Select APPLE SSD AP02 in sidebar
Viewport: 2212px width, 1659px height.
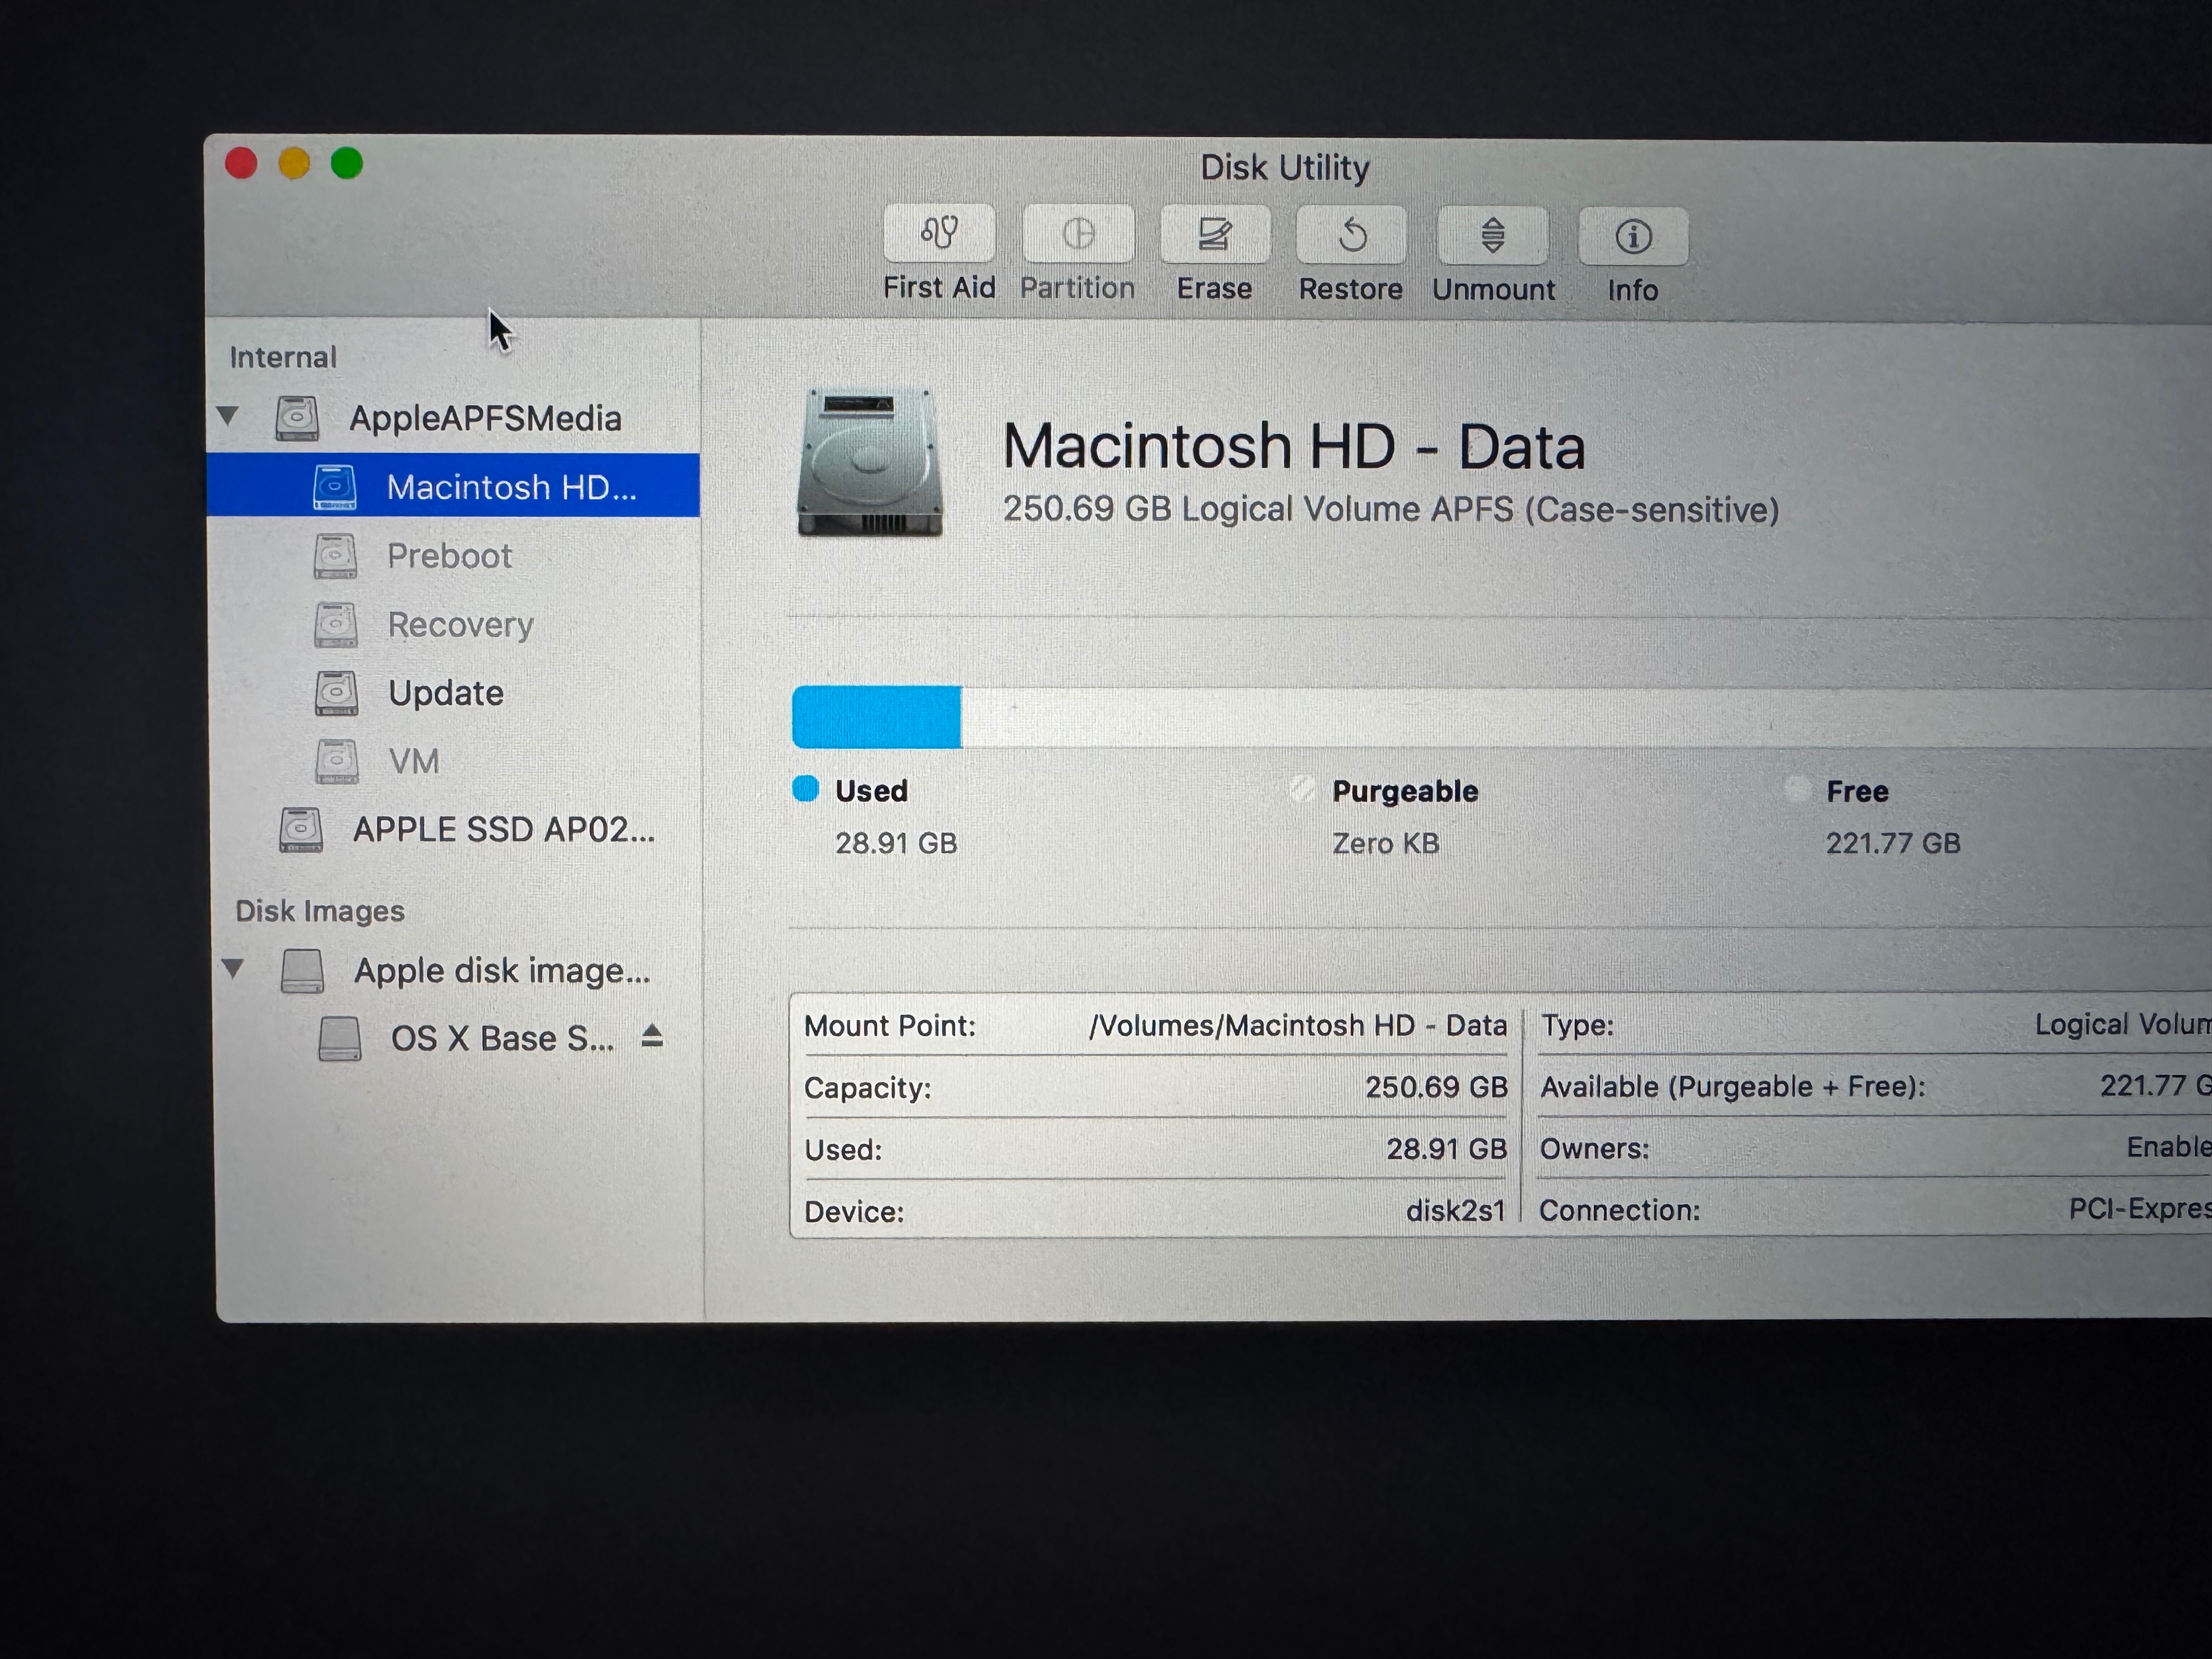(x=456, y=830)
